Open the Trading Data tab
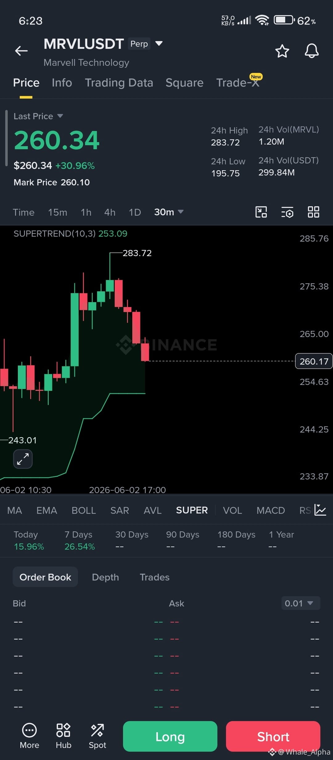 (119, 83)
